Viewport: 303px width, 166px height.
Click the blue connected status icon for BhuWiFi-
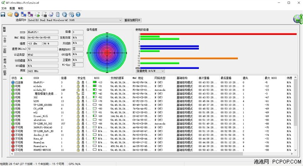[13, 82]
